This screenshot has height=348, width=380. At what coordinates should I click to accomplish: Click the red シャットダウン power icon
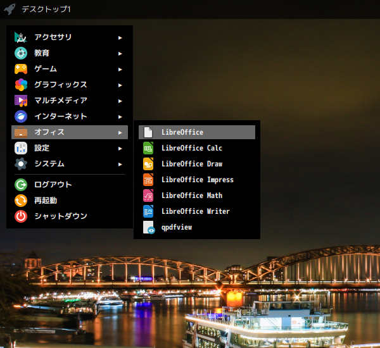click(x=21, y=216)
